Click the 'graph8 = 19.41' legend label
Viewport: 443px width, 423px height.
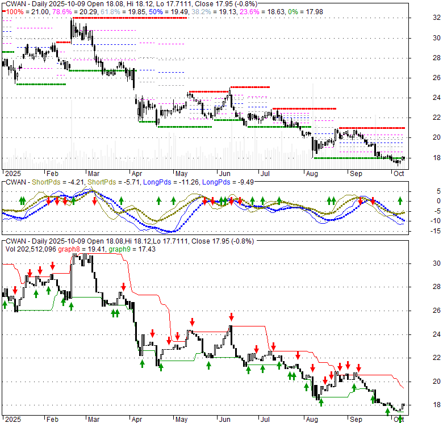click(x=82, y=249)
